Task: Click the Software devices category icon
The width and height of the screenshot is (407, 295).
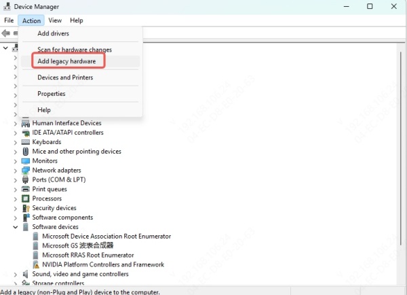Action: [26, 227]
